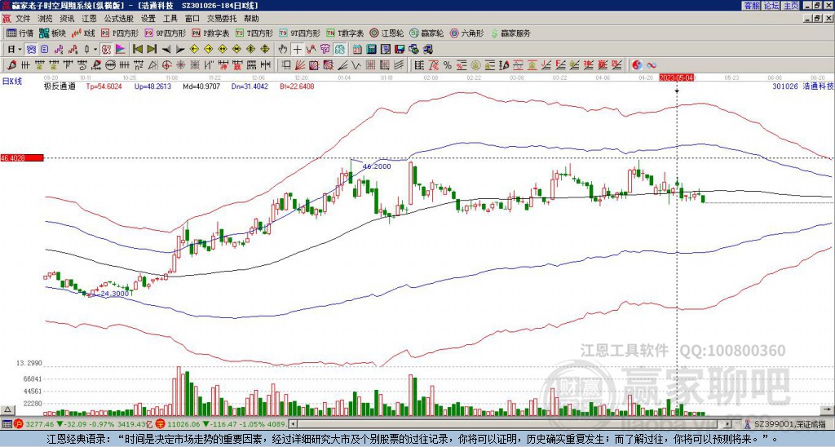Screen dimensions: 835x447
Task: Click the right arrow above status bar
Action: click(828, 409)
